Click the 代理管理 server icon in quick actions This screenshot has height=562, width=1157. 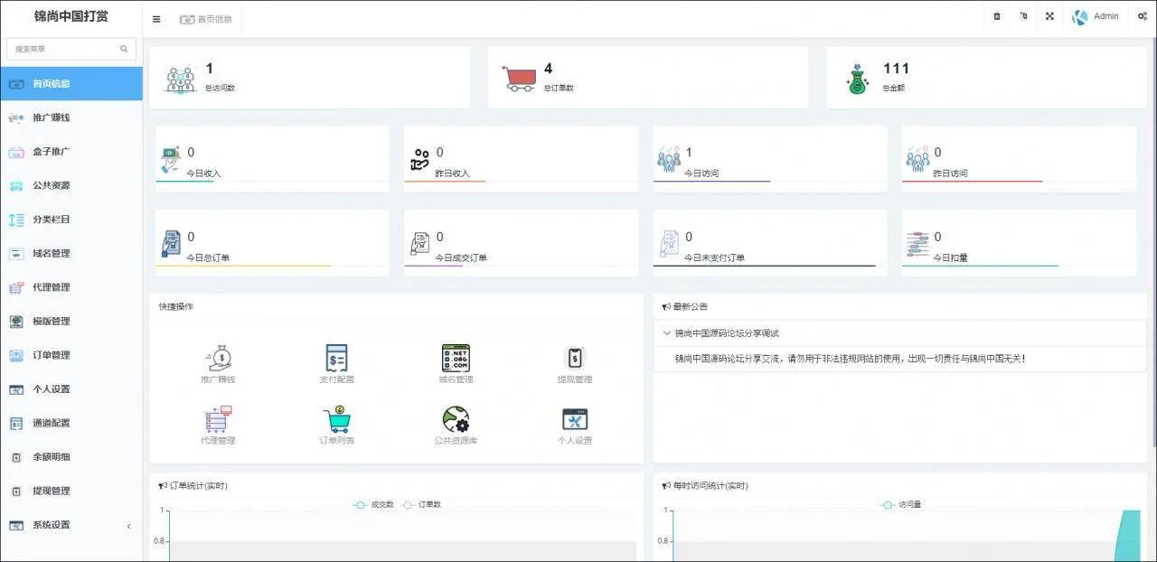[x=217, y=419]
